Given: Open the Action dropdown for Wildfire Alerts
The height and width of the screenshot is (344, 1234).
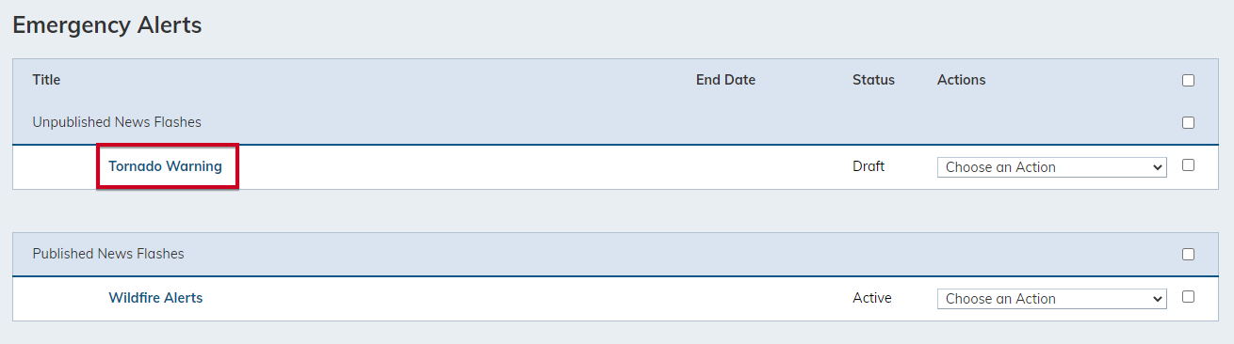Looking at the screenshot, I should click(x=1051, y=299).
